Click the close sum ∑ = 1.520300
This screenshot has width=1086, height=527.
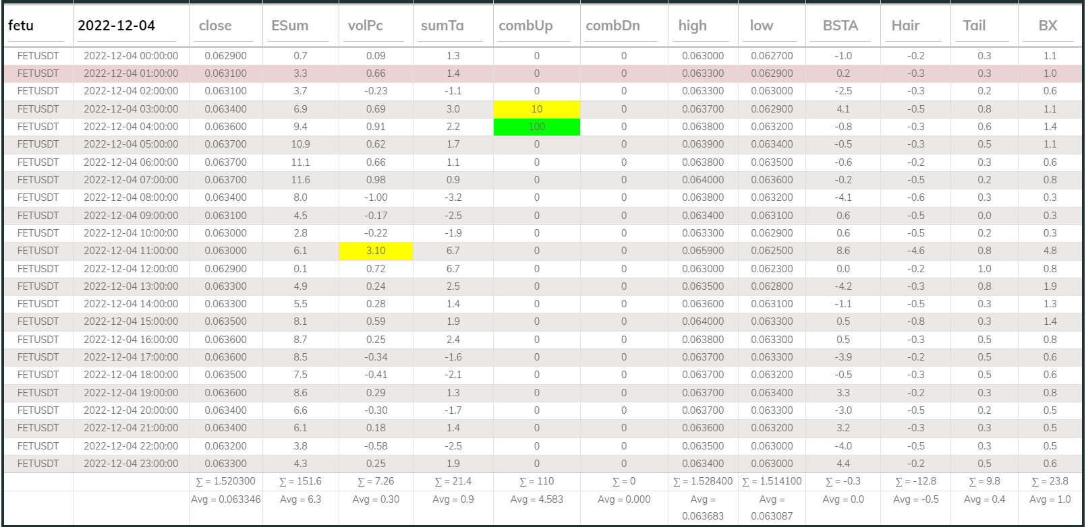[x=225, y=482]
